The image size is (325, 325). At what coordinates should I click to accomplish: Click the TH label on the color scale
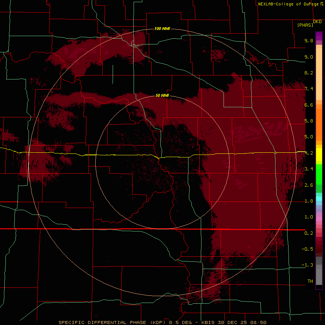click(310, 281)
